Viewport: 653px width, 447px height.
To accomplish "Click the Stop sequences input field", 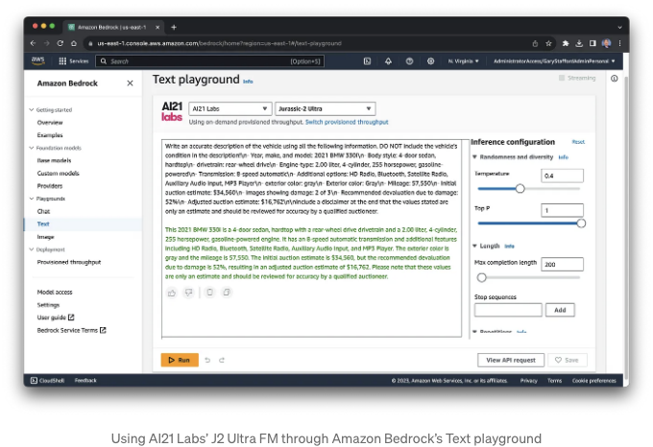I will (x=508, y=310).
